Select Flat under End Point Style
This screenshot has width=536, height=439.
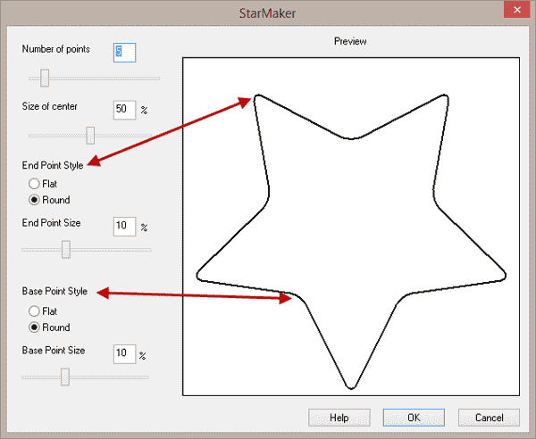click(x=34, y=184)
